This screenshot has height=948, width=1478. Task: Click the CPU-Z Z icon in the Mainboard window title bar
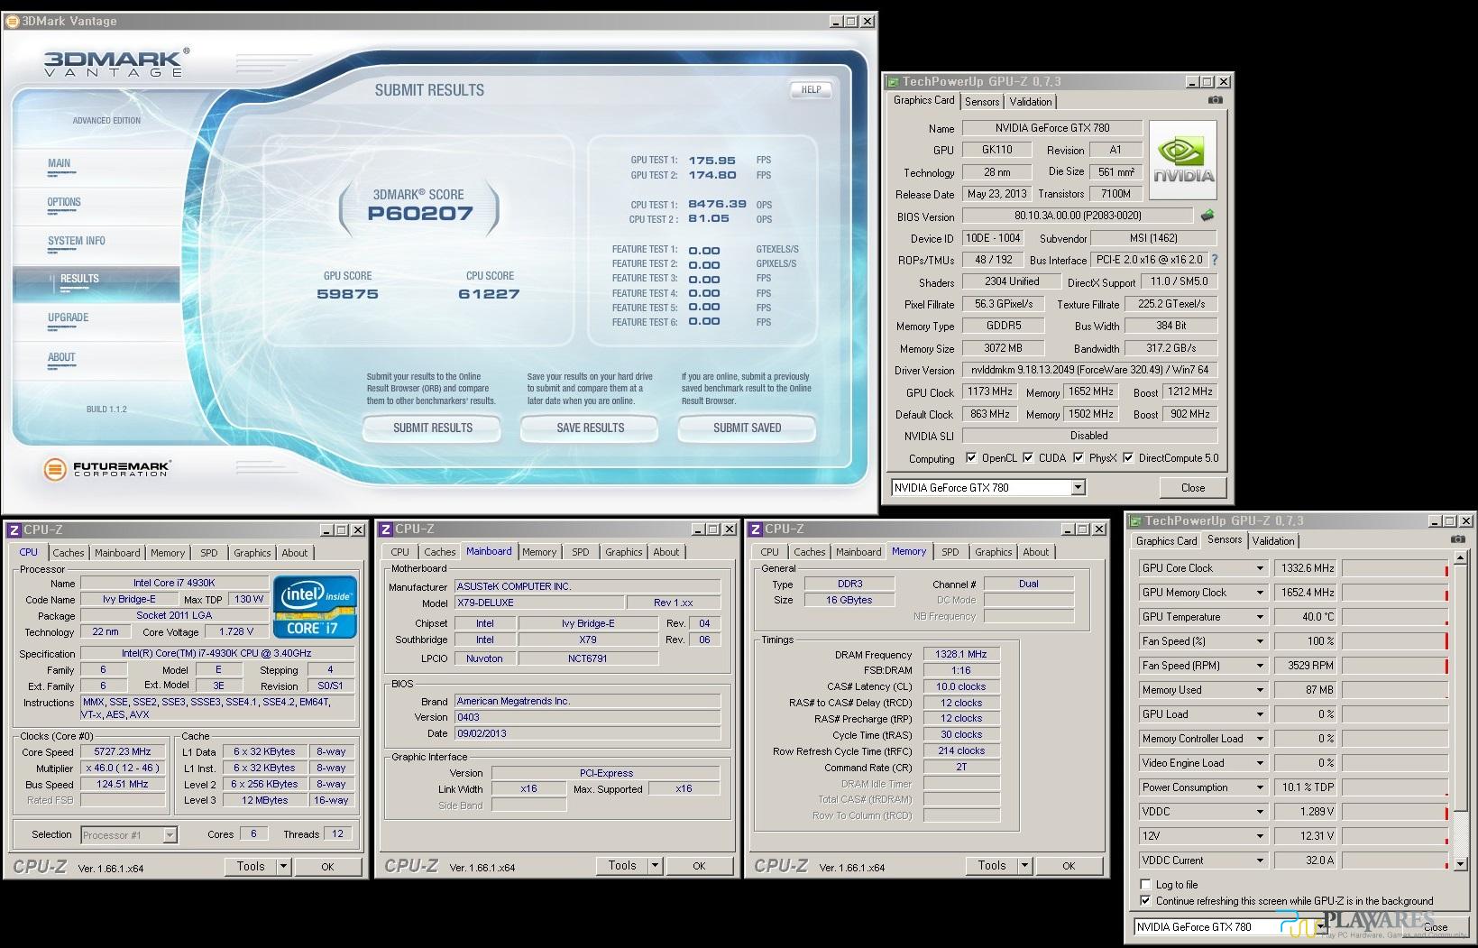385,529
